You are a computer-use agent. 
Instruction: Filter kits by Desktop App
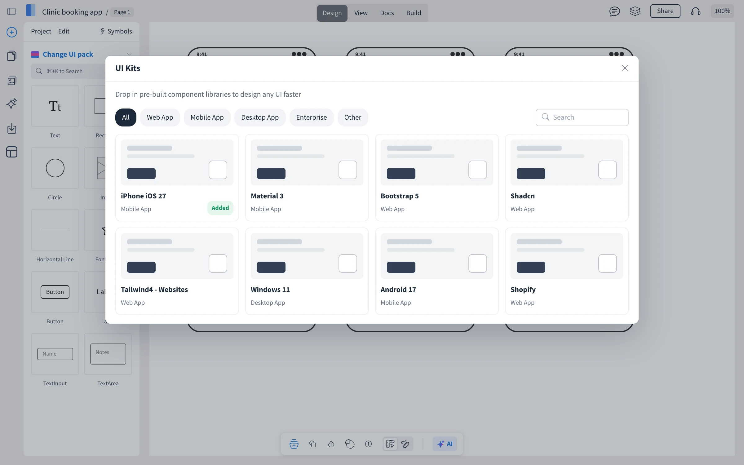pos(260,117)
